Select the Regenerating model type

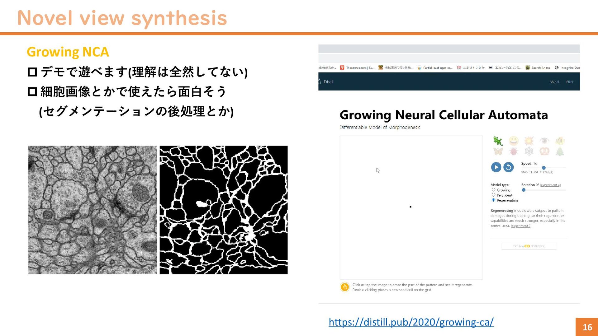(493, 200)
